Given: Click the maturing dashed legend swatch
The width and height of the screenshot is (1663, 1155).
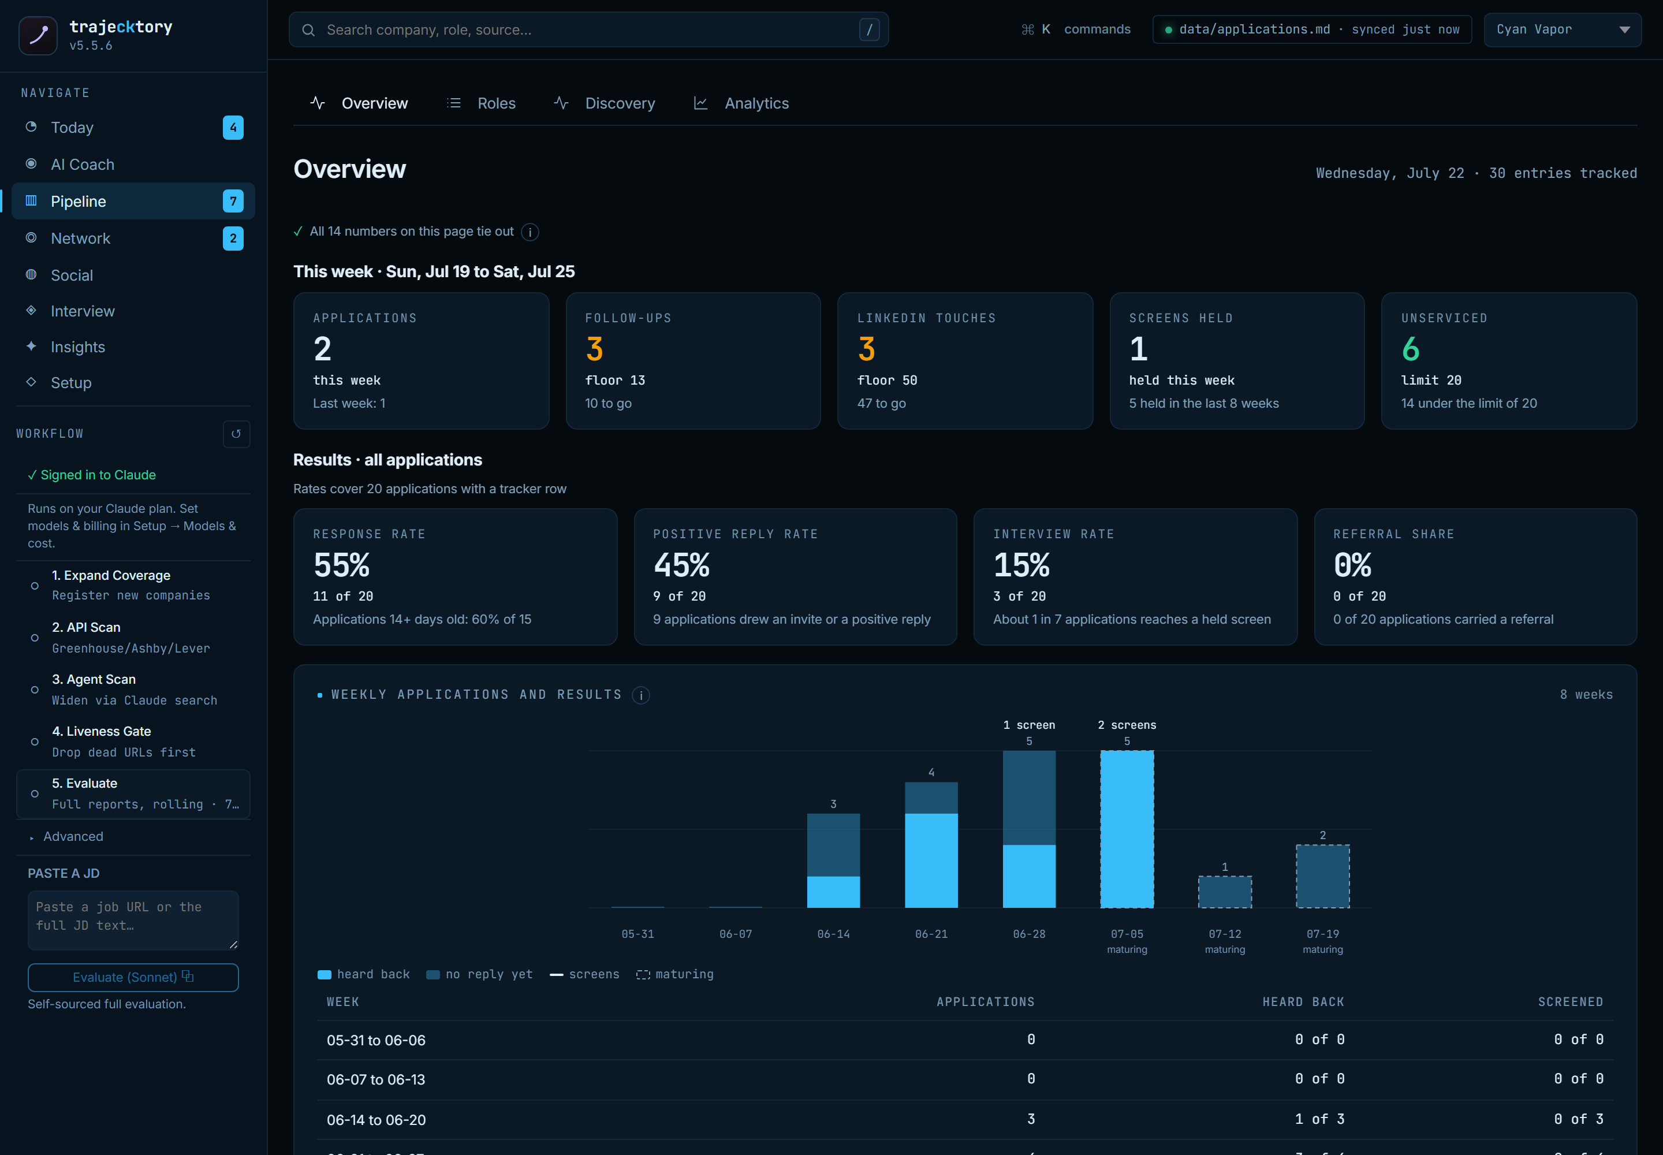Looking at the screenshot, I should 643,975.
